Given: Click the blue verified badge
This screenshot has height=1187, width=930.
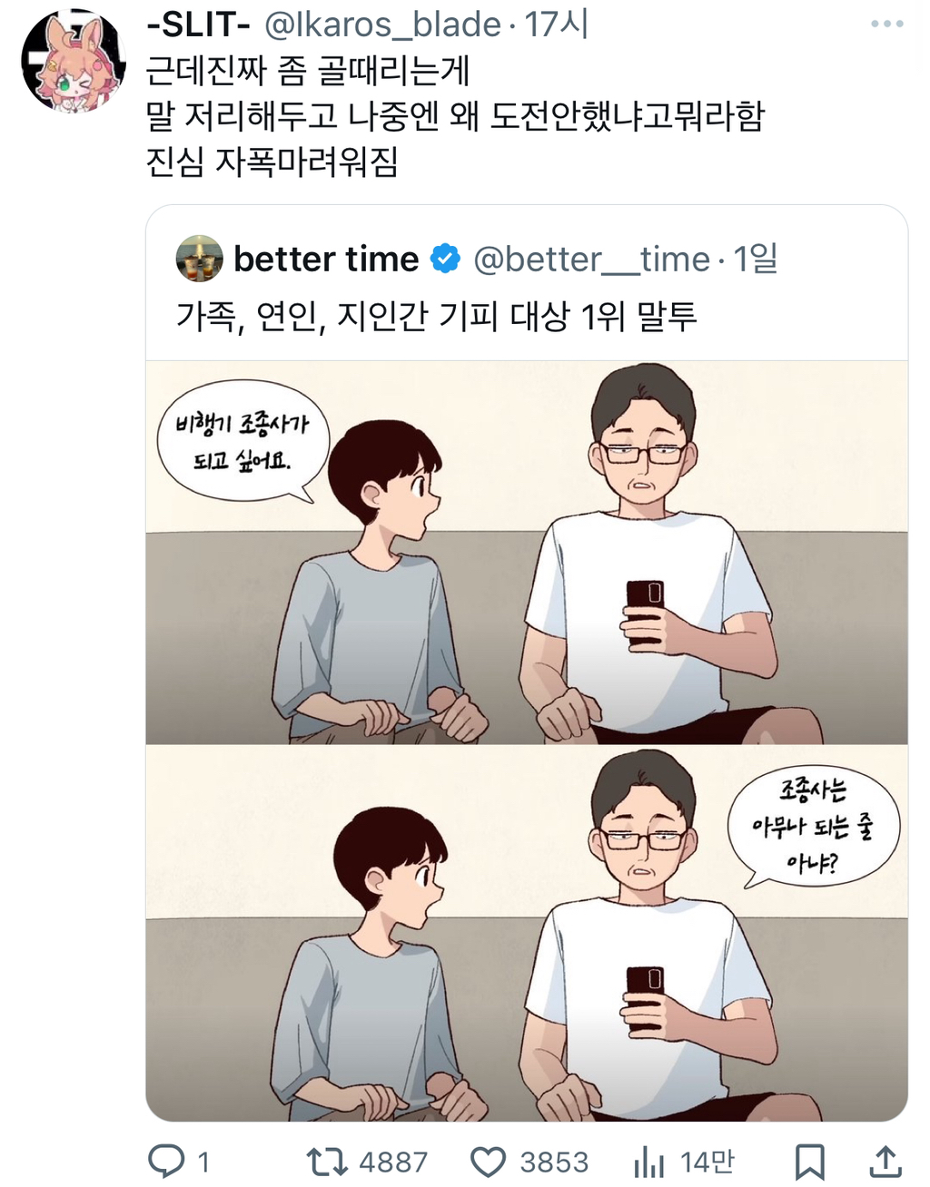Looking at the screenshot, I should 445,259.
